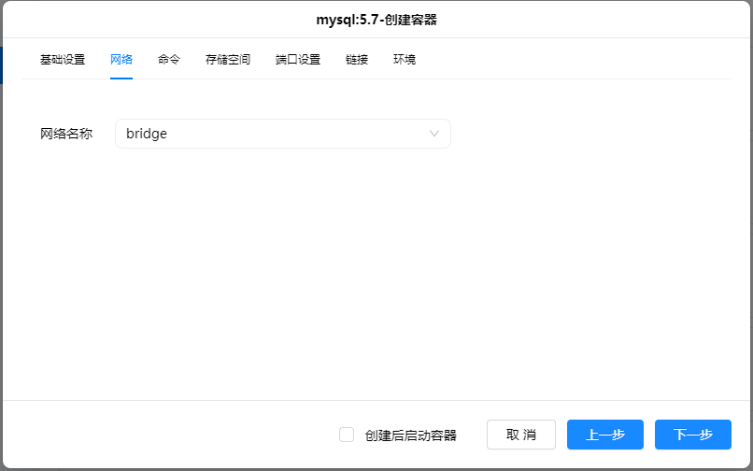
Task: Click the chevron arrow in network dropdown
Action: coord(434,134)
